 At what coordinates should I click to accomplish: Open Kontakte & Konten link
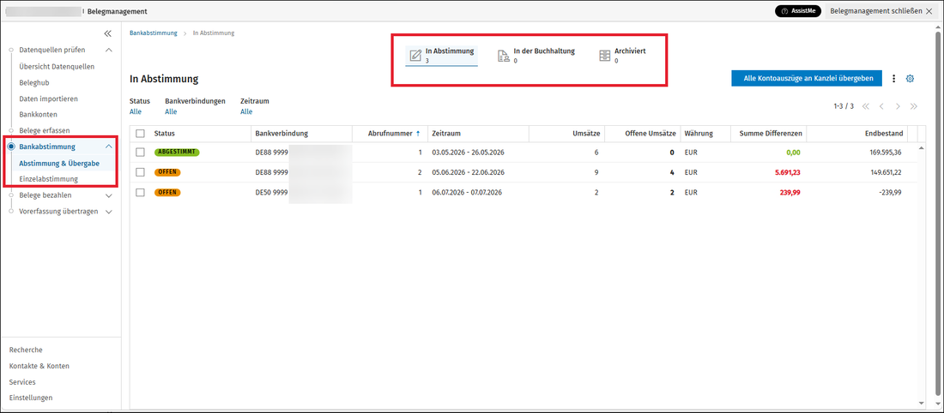pos(39,366)
